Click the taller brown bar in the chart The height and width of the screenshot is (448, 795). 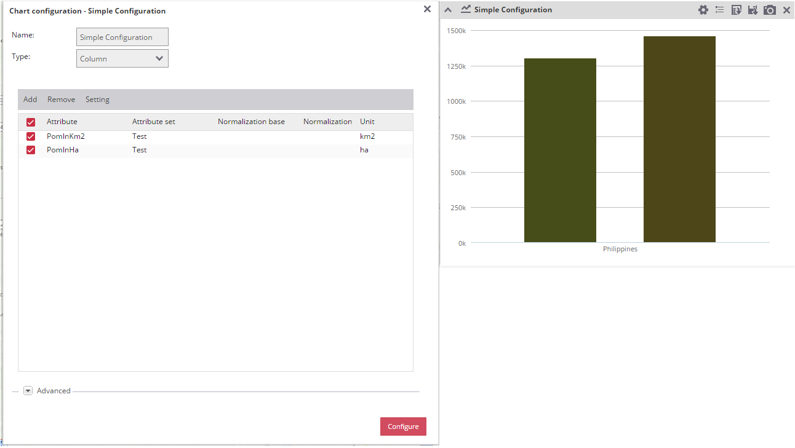point(679,140)
